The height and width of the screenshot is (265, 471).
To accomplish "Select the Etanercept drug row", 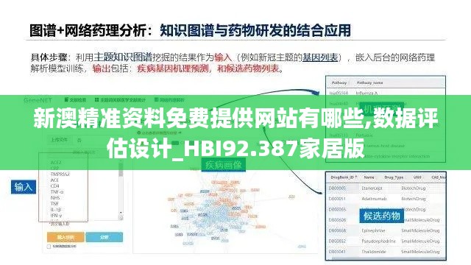I will tap(386, 188).
